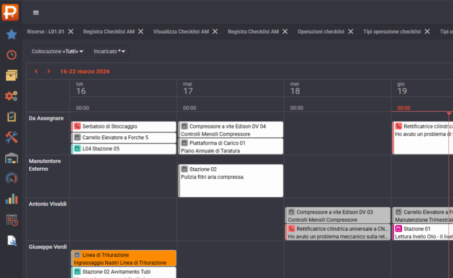This screenshot has height=278, width=453.
Task: Open Stazione 02 Avvitamento Tubi event
Action: coord(124,272)
